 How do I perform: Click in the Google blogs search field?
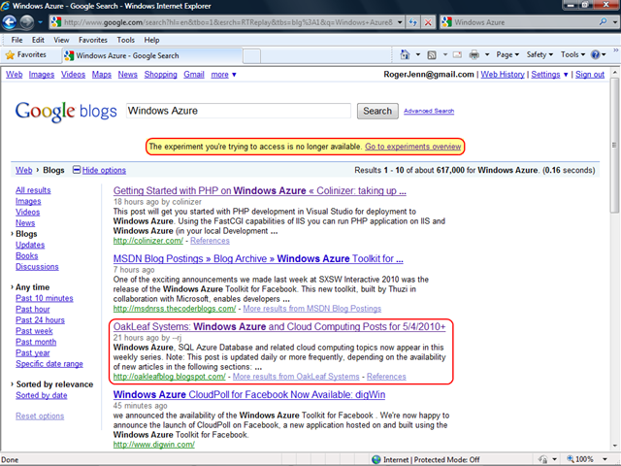pyautogui.click(x=239, y=111)
